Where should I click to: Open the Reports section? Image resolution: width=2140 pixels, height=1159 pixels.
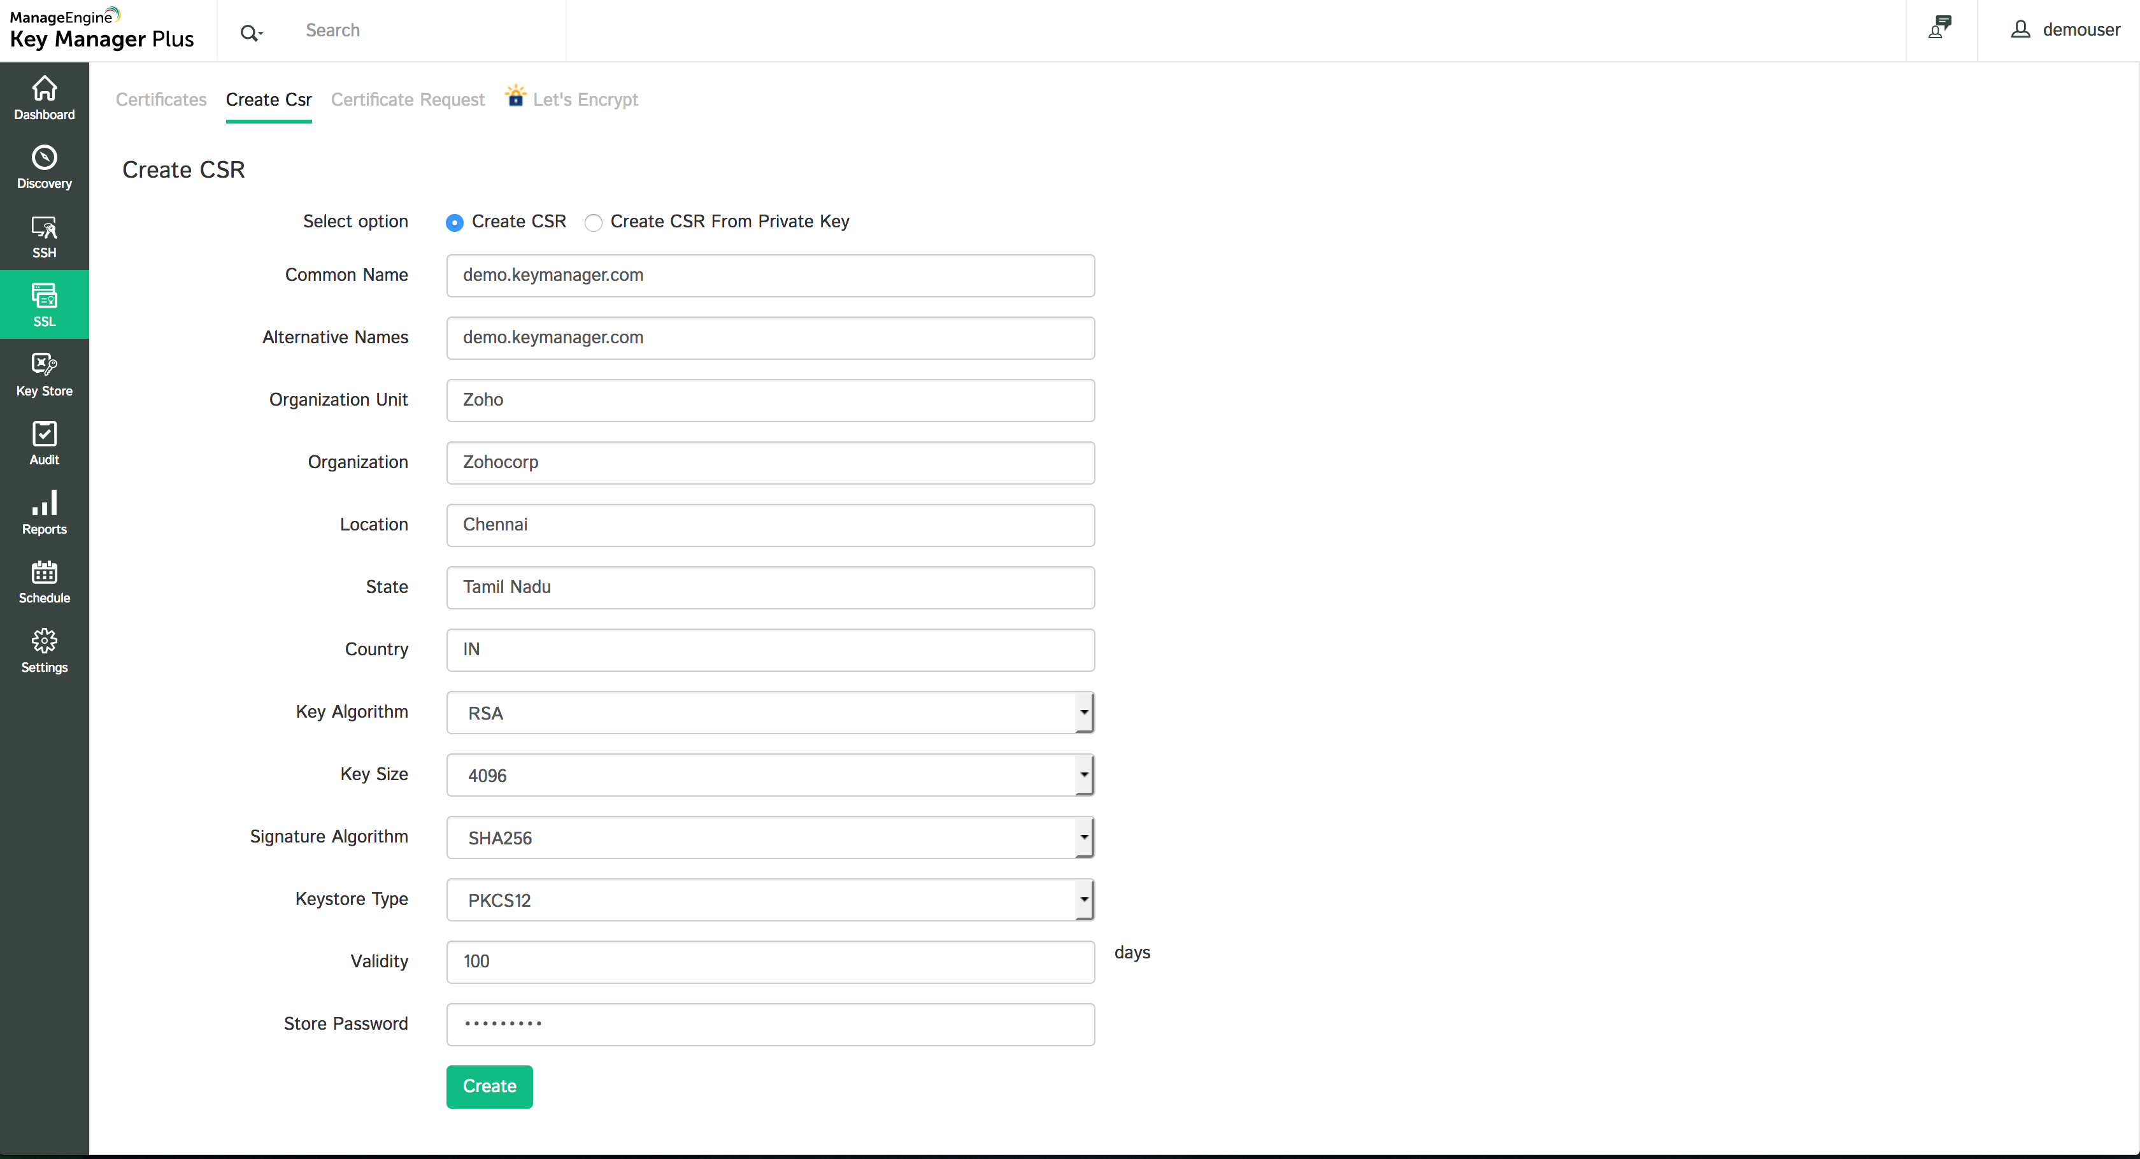44,512
